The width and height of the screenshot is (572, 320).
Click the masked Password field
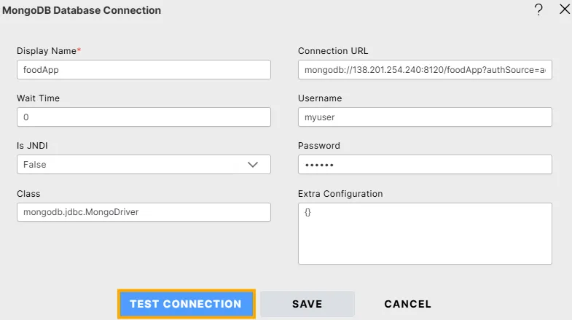point(425,165)
